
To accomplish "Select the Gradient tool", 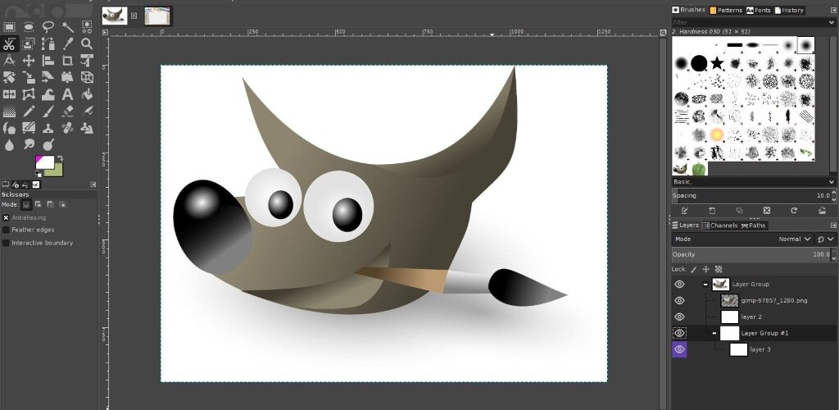I will [x=9, y=112].
